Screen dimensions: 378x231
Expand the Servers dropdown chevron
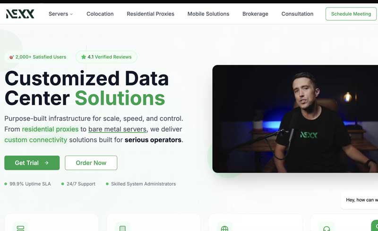tap(71, 14)
